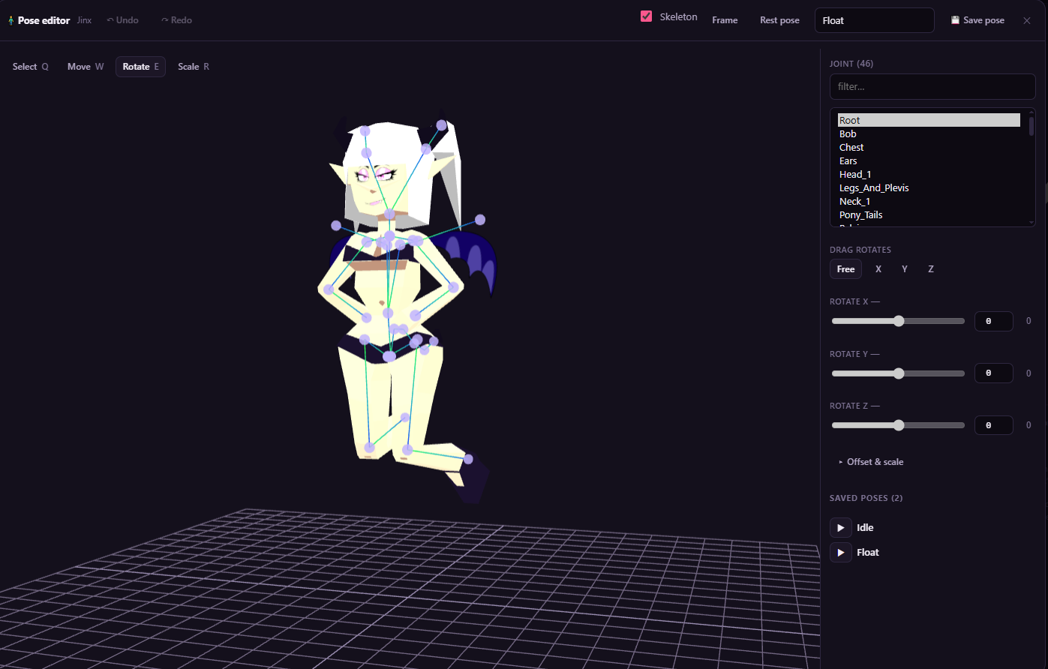1048x669 pixels.
Task: Play the Idle saved pose
Action: (x=840, y=528)
